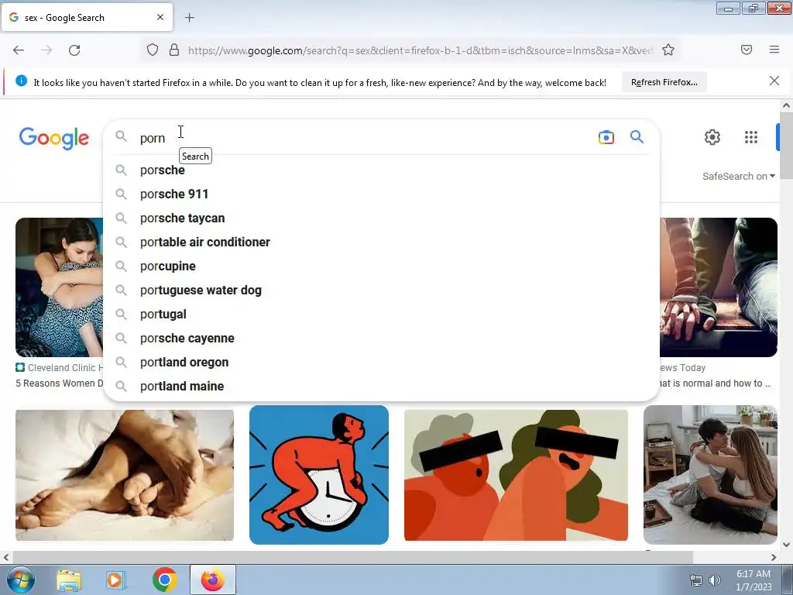Open the holding hands image result
The height and width of the screenshot is (595, 793).
[718, 287]
